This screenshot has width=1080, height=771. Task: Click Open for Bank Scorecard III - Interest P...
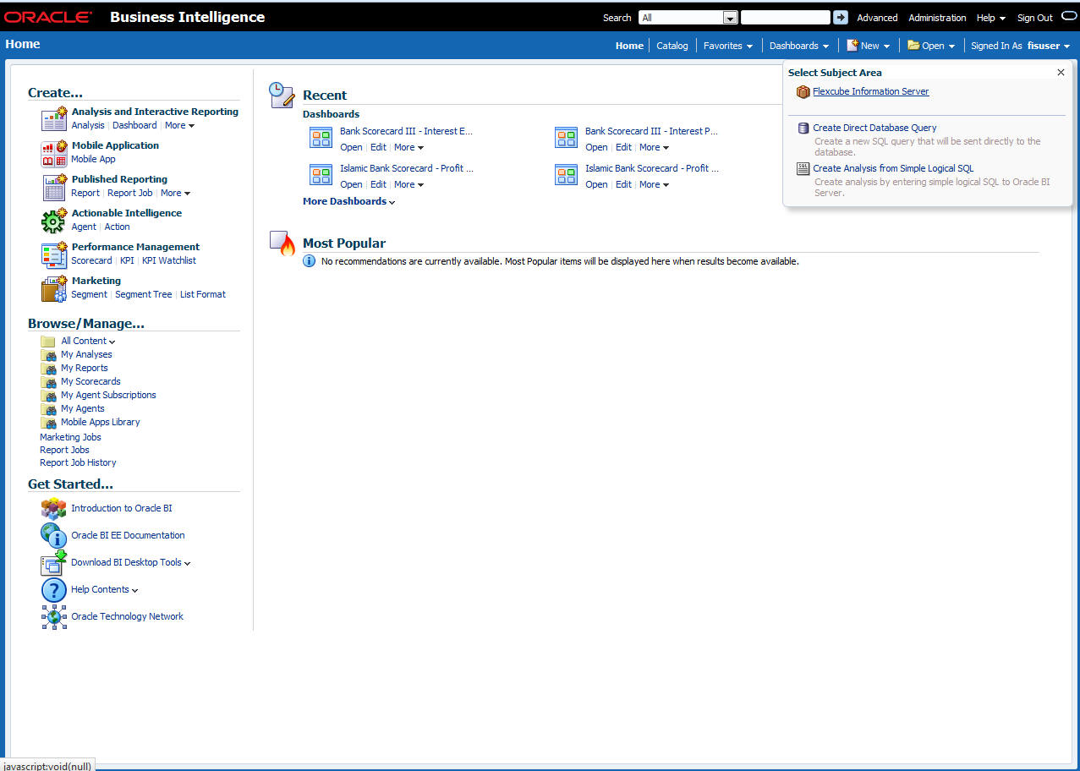click(x=596, y=147)
